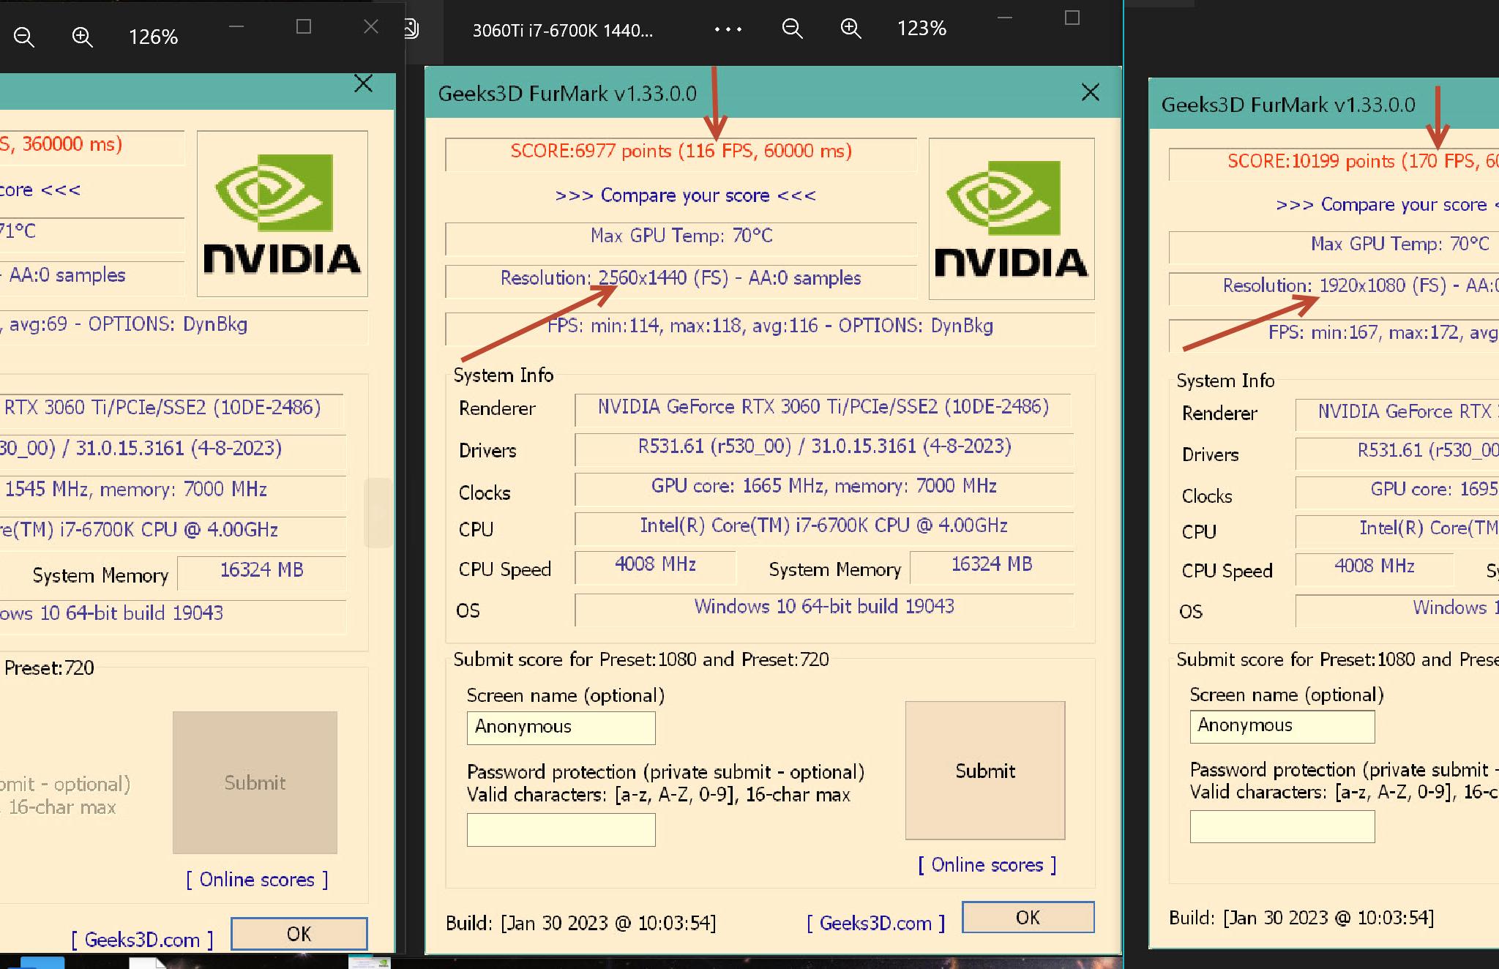Viewport: 1499px width, 969px height.
Task: Click zoom out icon beside 126%
Action: click(x=24, y=37)
